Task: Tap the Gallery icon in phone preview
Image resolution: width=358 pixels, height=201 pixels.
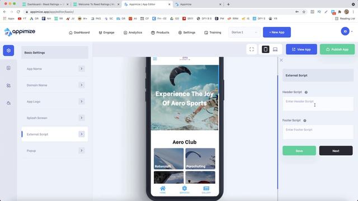Action: click(206, 190)
